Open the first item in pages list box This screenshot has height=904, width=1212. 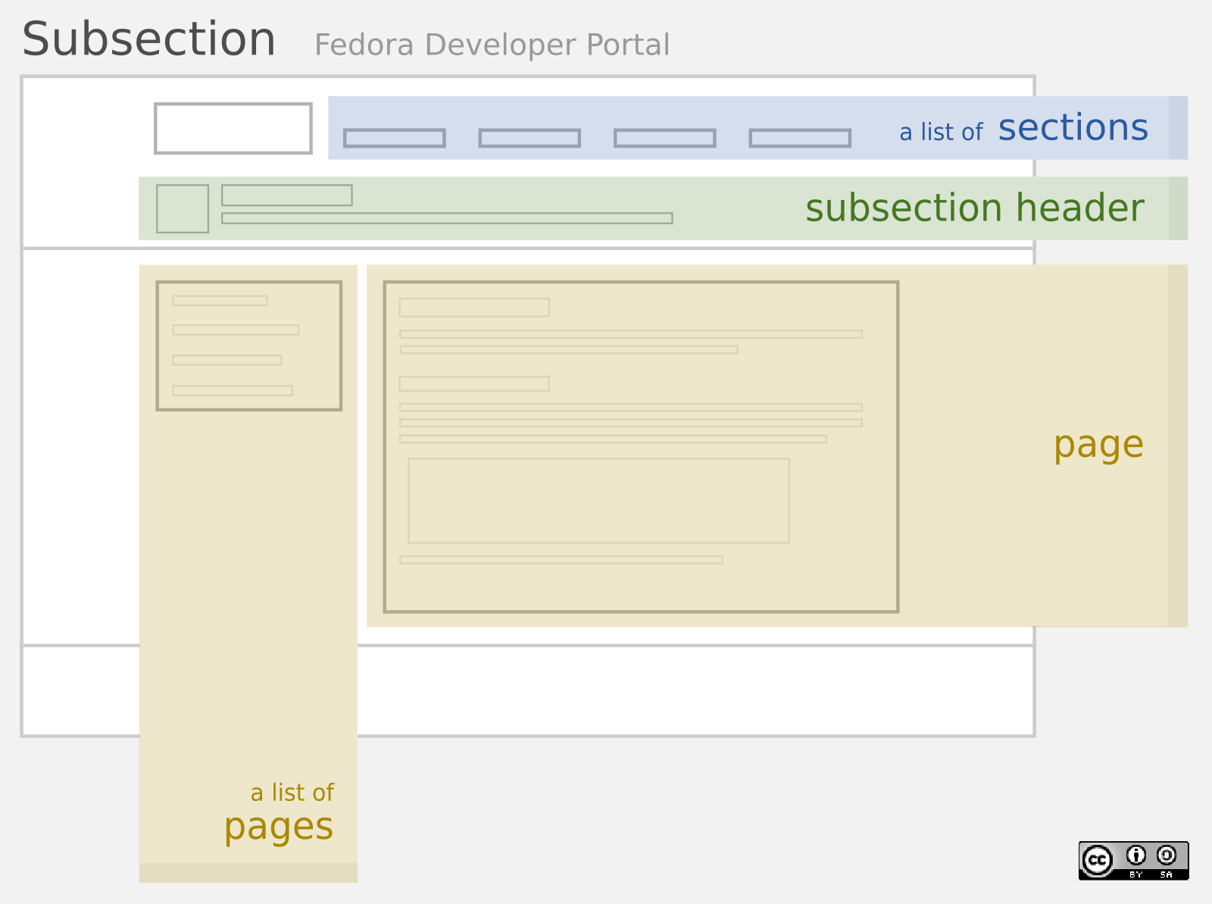(220, 301)
